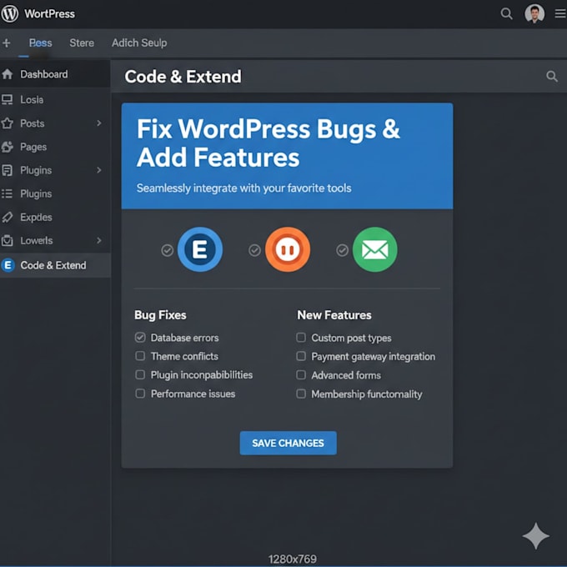Click the plus add icon

pos(6,43)
